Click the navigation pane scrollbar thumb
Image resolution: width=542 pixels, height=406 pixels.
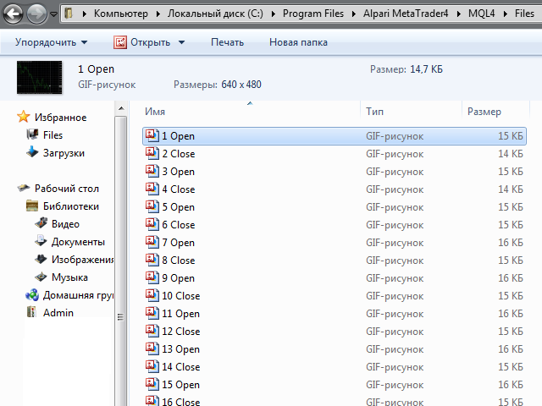[121, 261]
